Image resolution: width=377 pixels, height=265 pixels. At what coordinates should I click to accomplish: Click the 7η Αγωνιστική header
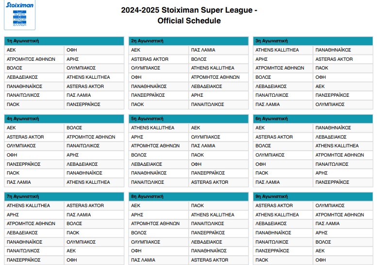coord(64,196)
